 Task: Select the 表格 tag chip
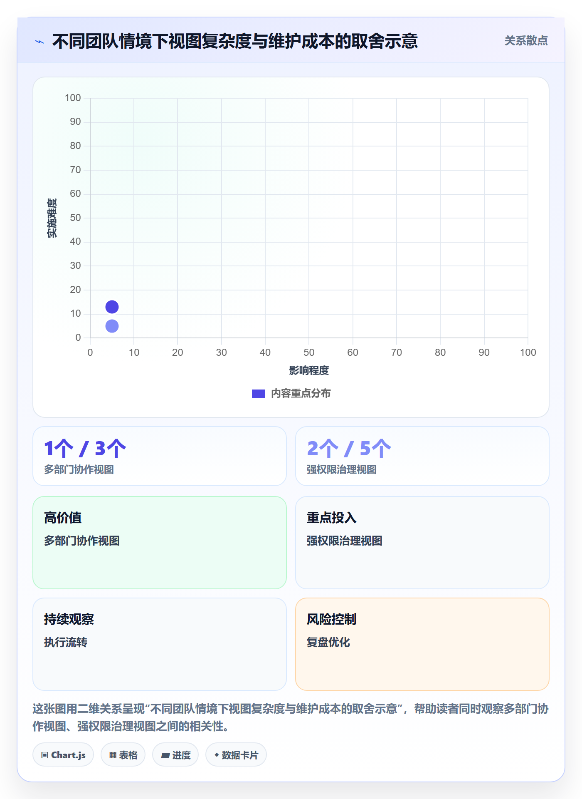tap(123, 755)
